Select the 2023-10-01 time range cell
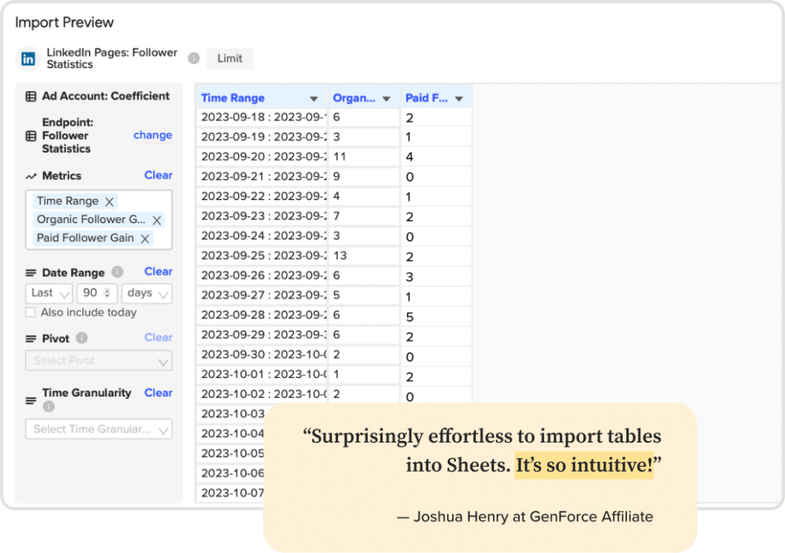The height and width of the screenshot is (553, 785). pyautogui.click(x=261, y=375)
